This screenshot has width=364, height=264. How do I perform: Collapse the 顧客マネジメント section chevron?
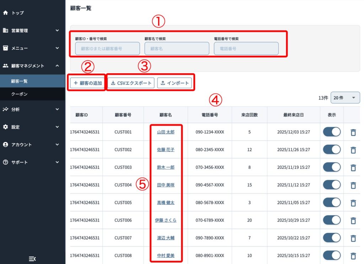pyautogui.click(x=57, y=66)
